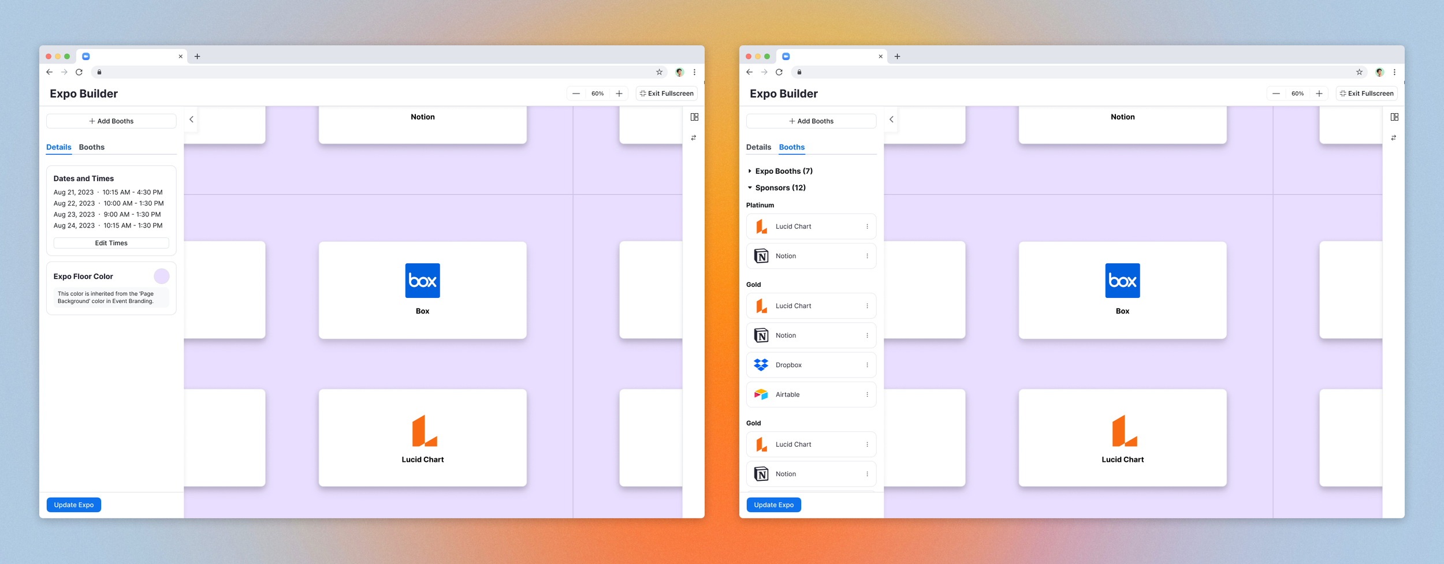Bookmark page with star in right window

[1359, 72]
